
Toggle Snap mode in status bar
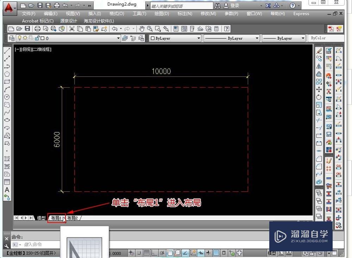pos(139,253)
